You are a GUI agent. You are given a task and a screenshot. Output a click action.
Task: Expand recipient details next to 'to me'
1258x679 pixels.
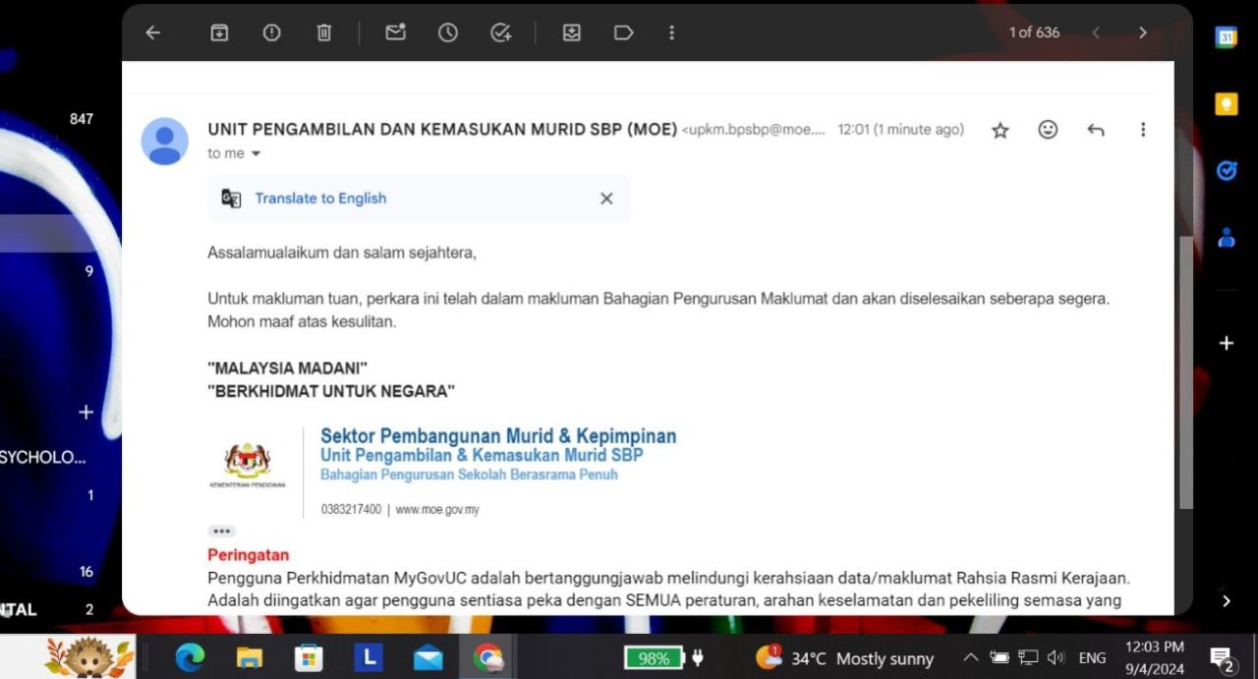pos(257,154)
